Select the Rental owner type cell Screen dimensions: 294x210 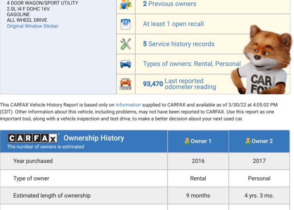[x=198, y=178]
